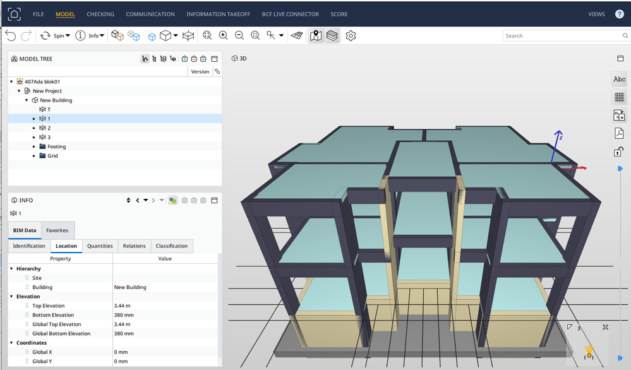This screenshot has width=631, height=370.
Task: Select the Favorites tab in Info panel
Action: pyautogui.click(x=57, y=230)
